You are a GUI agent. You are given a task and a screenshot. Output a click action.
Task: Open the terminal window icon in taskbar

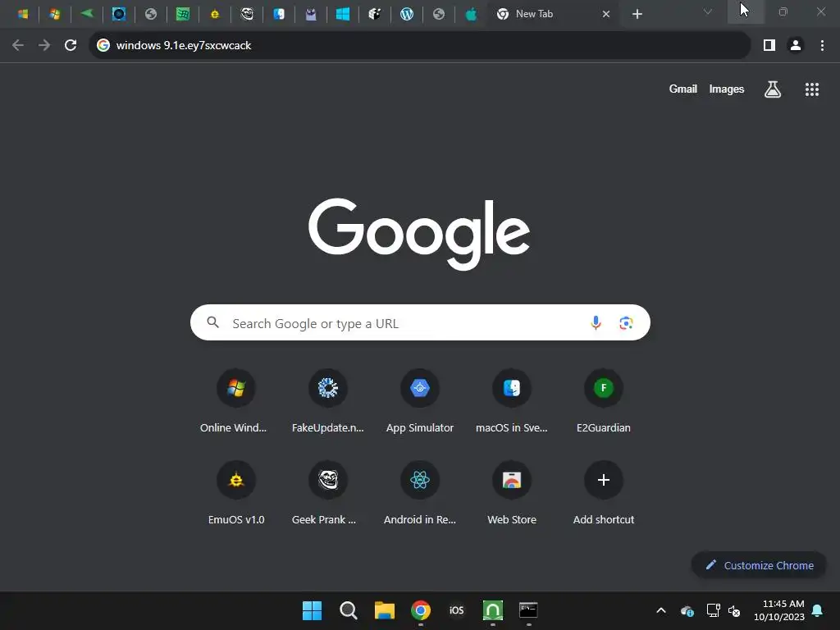tap(529, 610)
